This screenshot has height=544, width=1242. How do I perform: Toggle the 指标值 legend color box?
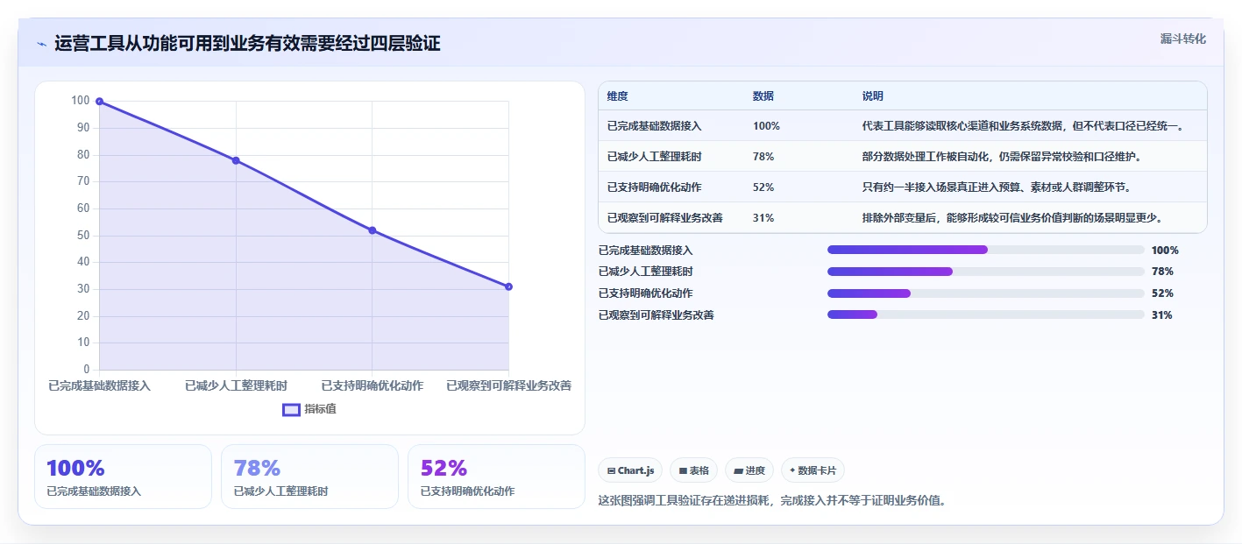(x=292, y=409)
